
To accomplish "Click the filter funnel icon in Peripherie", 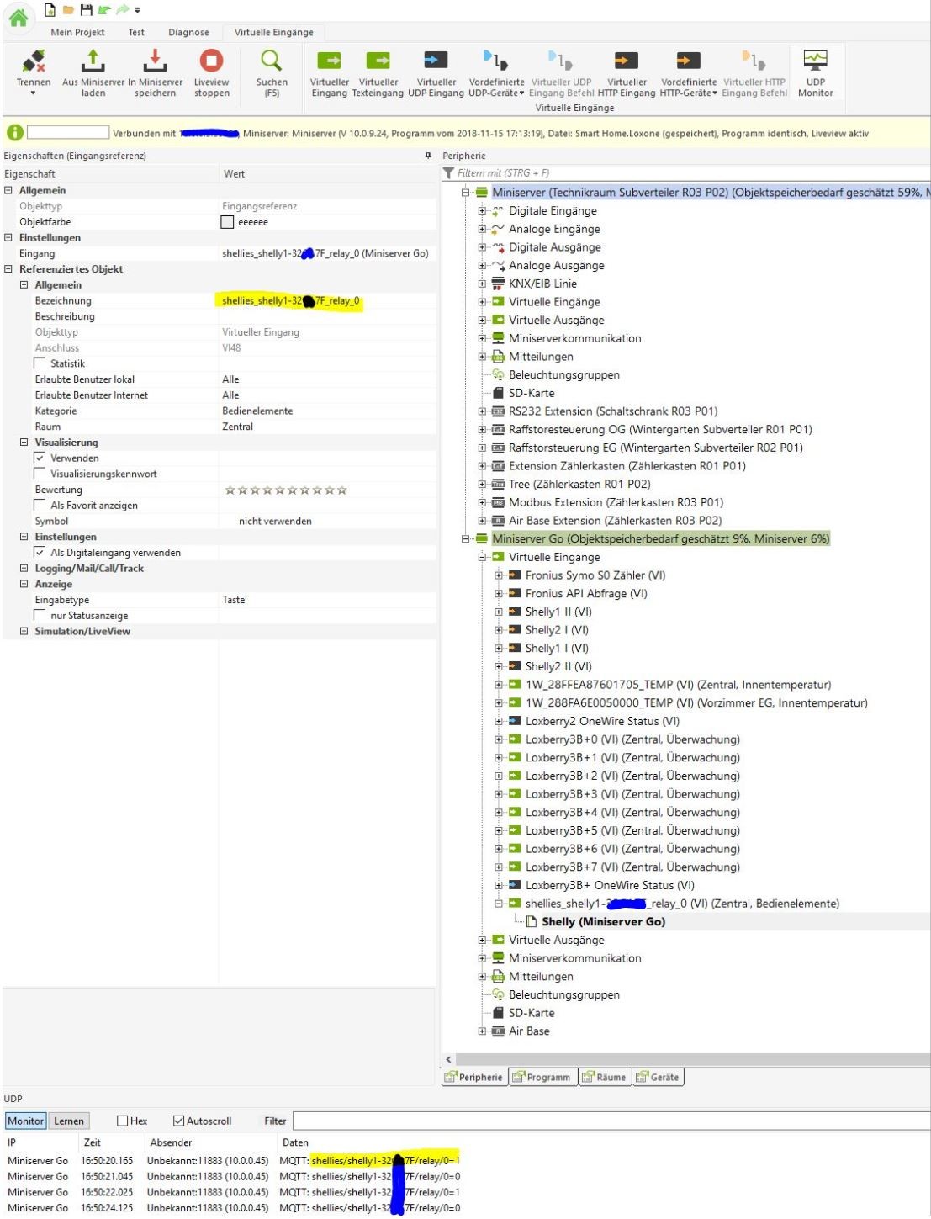I will click(448, 173).
